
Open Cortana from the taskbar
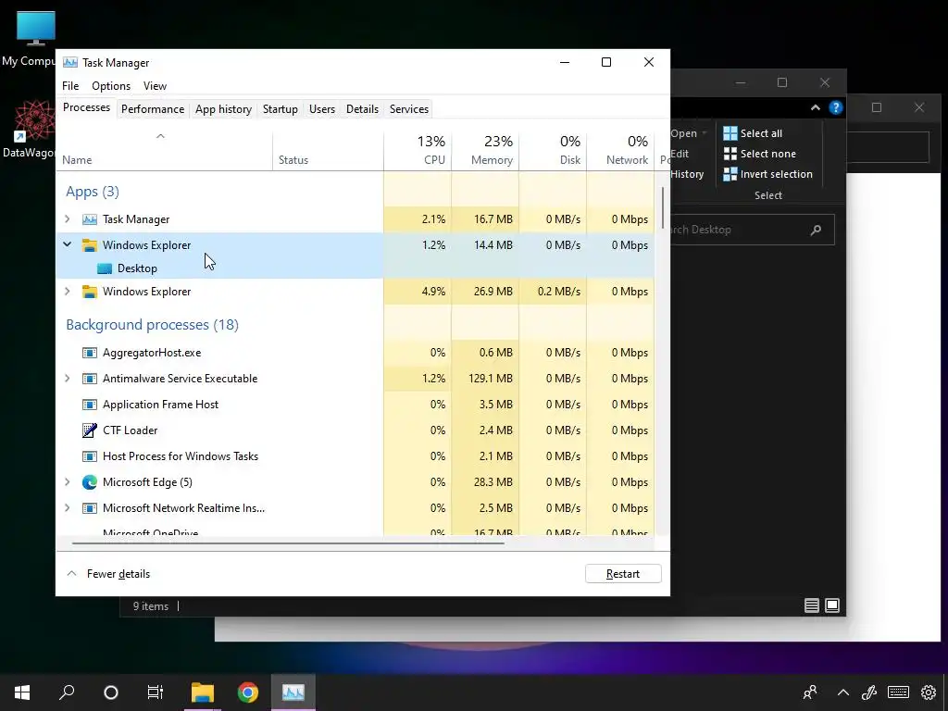(x=111, y=692)
